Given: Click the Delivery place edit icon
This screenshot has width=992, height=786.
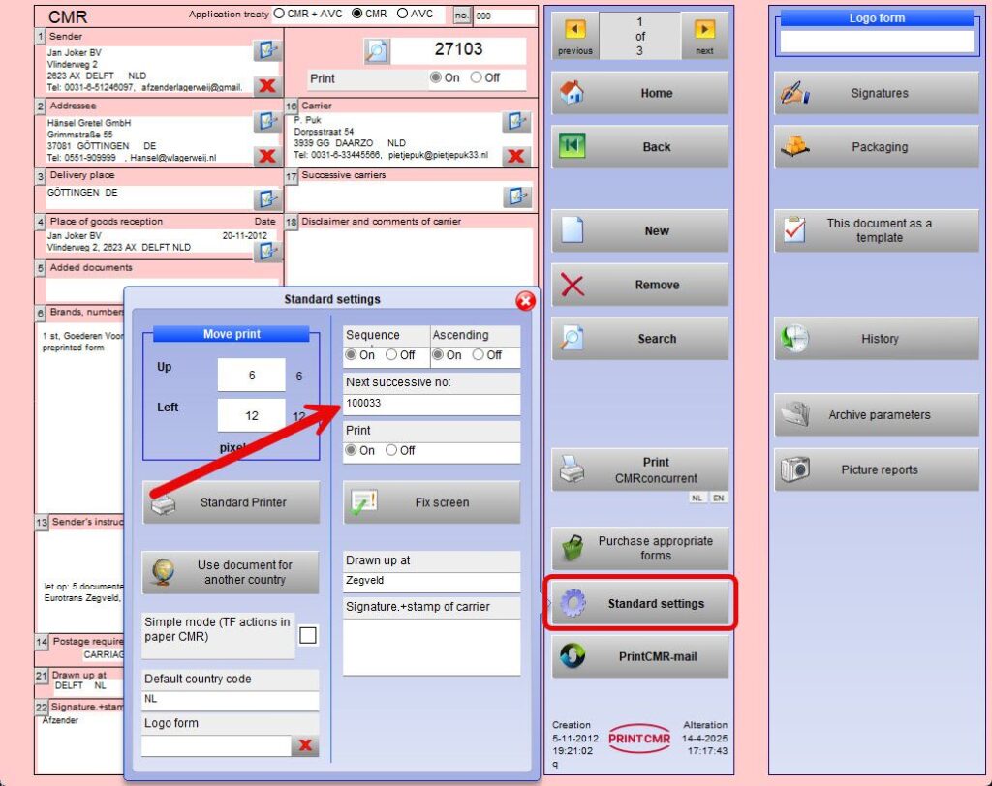Looking at the screenshot, I should tap(265, 198).
